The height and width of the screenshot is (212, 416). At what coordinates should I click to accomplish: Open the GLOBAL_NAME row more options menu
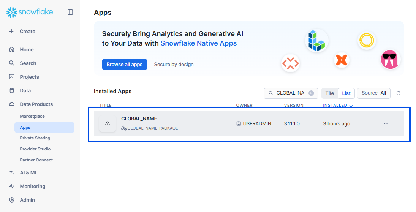point(386,123)
